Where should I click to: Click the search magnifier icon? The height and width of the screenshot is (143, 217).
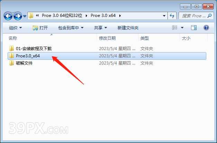(x=209, y=16)
